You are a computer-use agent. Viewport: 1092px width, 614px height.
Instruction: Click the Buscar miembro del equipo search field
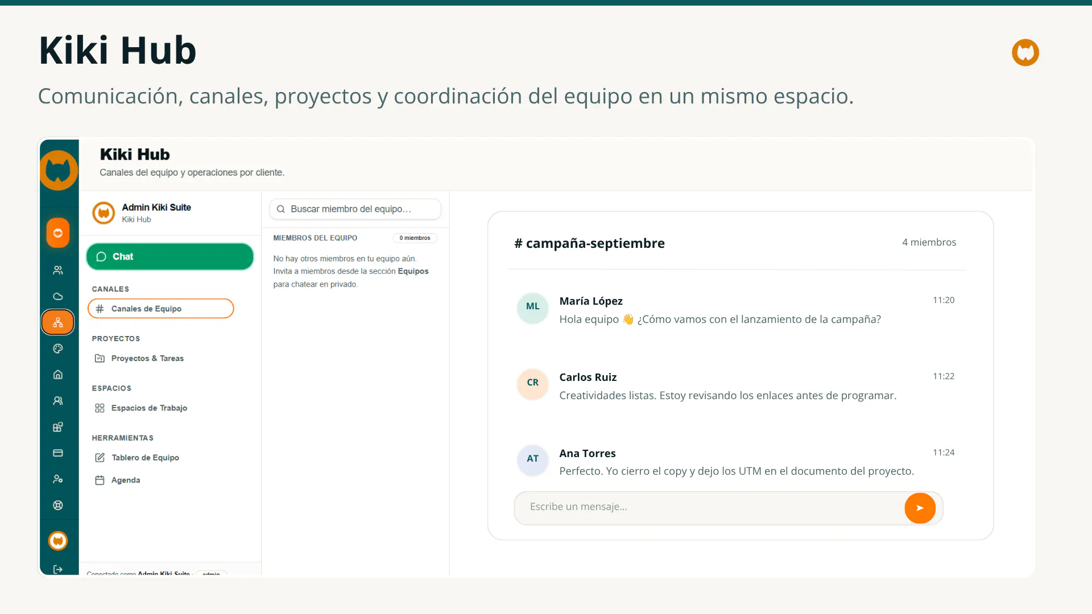(x=355, y=209)
